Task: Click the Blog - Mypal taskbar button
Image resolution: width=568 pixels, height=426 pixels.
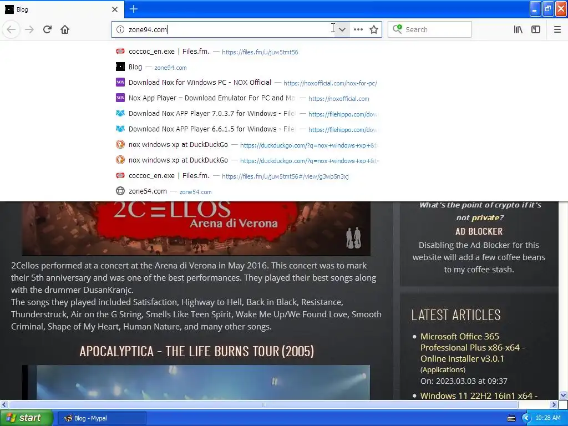Action: click(102, 418)
